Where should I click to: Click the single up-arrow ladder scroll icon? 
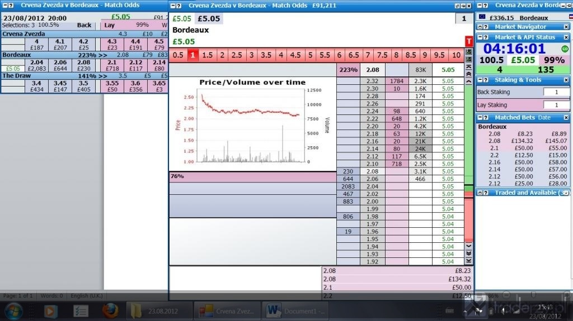pos(469,82)
